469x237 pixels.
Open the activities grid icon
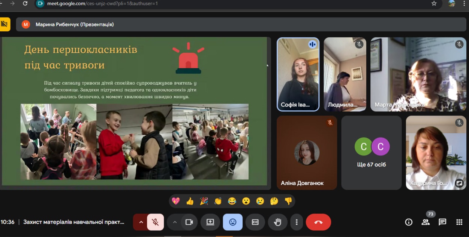point(459,222)
